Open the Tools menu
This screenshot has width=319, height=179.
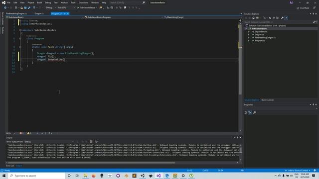click(x=73, y=2)
